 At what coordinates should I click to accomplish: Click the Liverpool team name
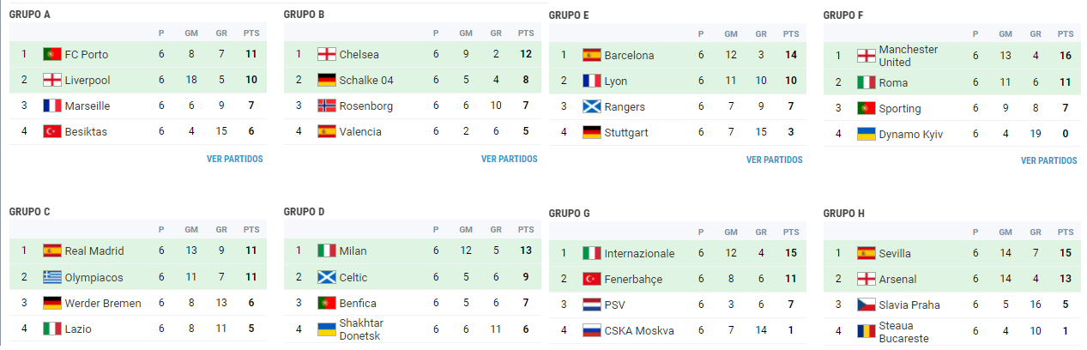pyautogui.click(x=88, y=80)
